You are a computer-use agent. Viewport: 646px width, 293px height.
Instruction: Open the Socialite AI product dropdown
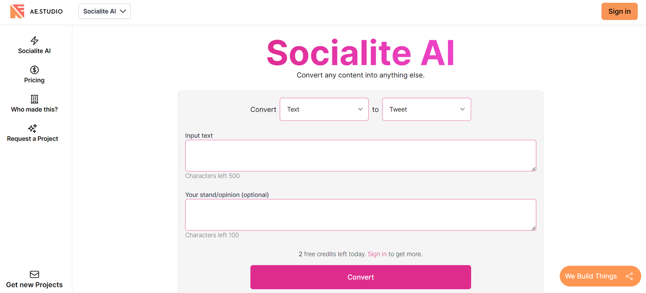(104, 11)
